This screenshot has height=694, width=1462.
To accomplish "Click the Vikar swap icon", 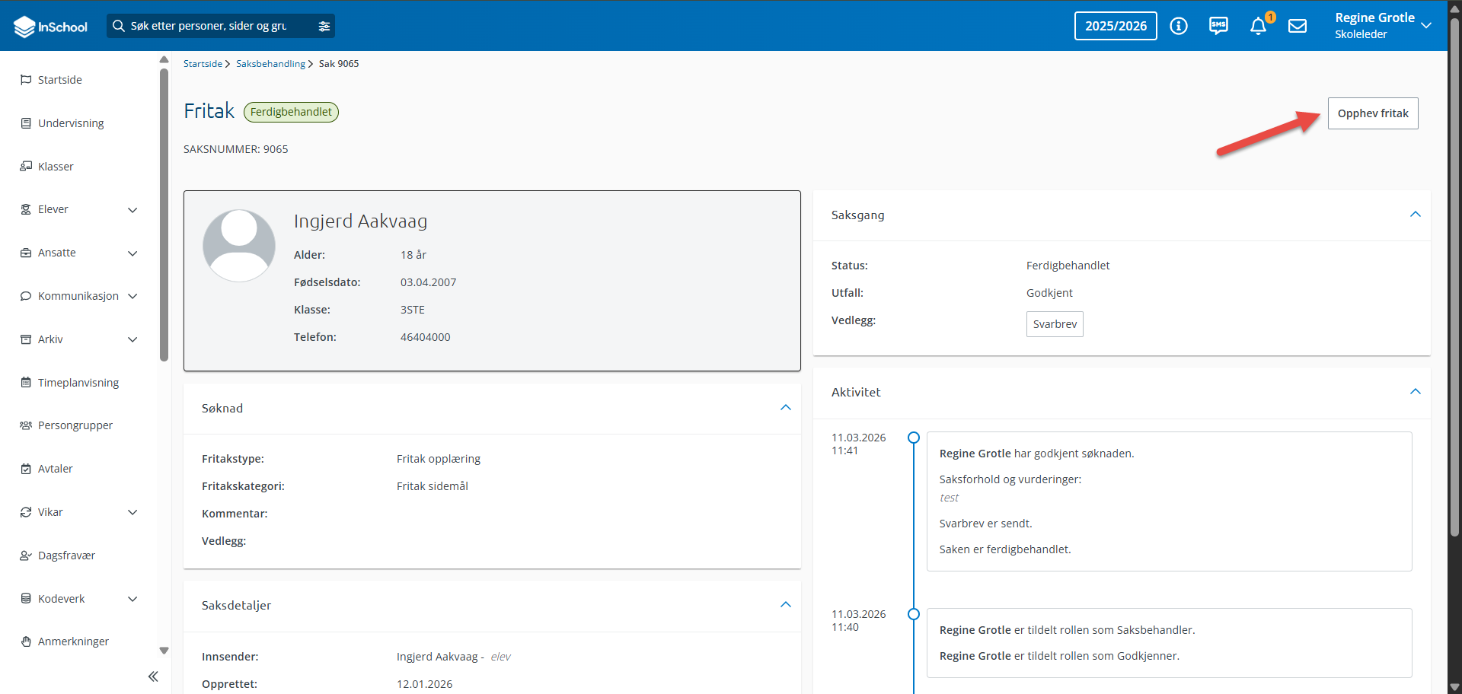I will point(26,512).
